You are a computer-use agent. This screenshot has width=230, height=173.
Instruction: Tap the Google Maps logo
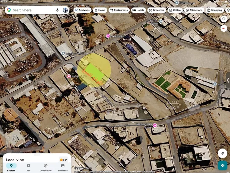83,168
